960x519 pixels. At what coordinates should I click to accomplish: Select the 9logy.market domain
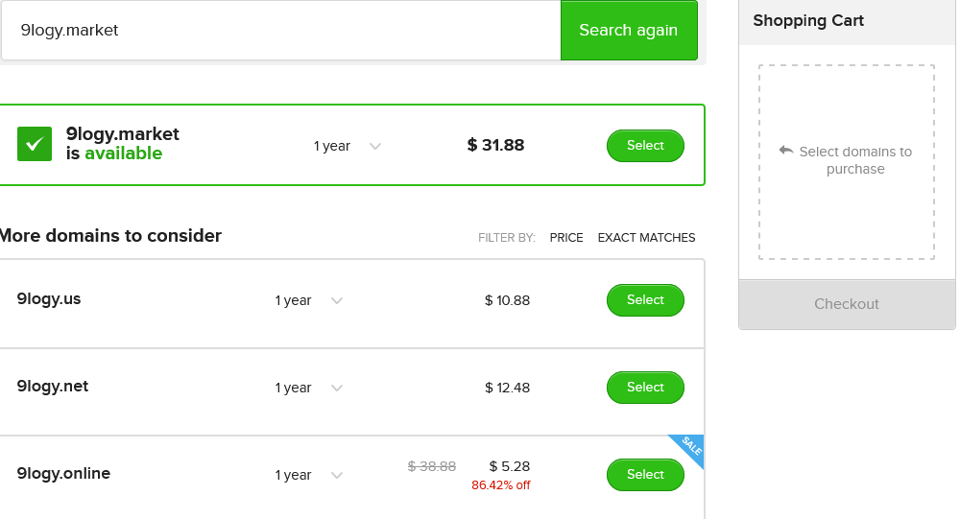tap(645, 146)
